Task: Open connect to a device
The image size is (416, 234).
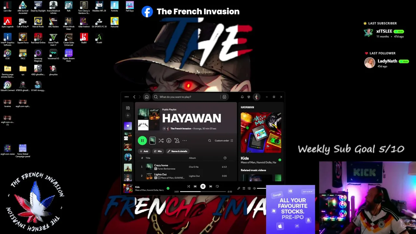Action: point(249,188)
